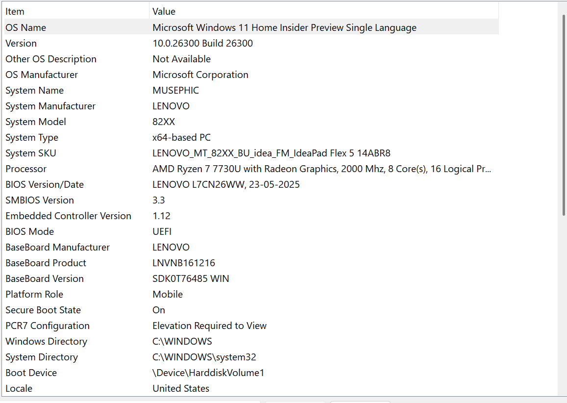
Task: Click the AMD Ryzen 7 7730U value
Action: point(322,169)
